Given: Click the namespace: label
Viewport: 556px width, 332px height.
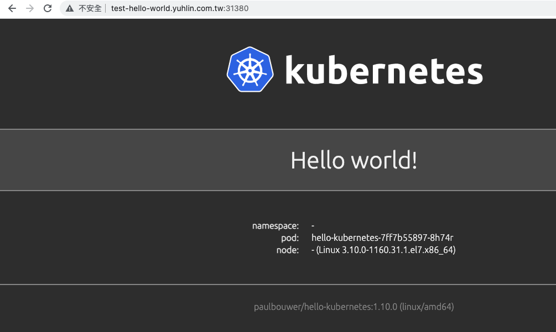Looking at the screenshot, I should coord(276,226).
